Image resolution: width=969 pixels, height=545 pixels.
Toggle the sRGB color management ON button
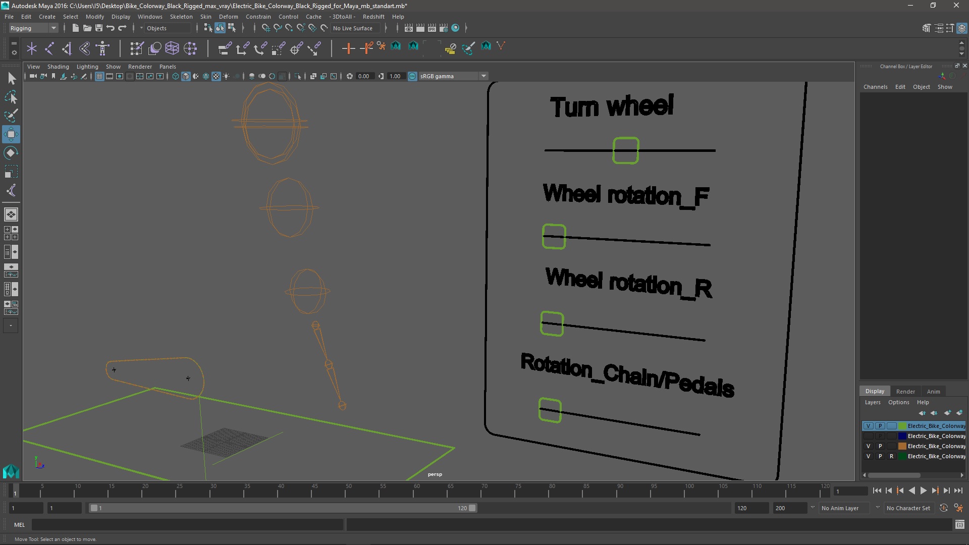coord(412,76)
